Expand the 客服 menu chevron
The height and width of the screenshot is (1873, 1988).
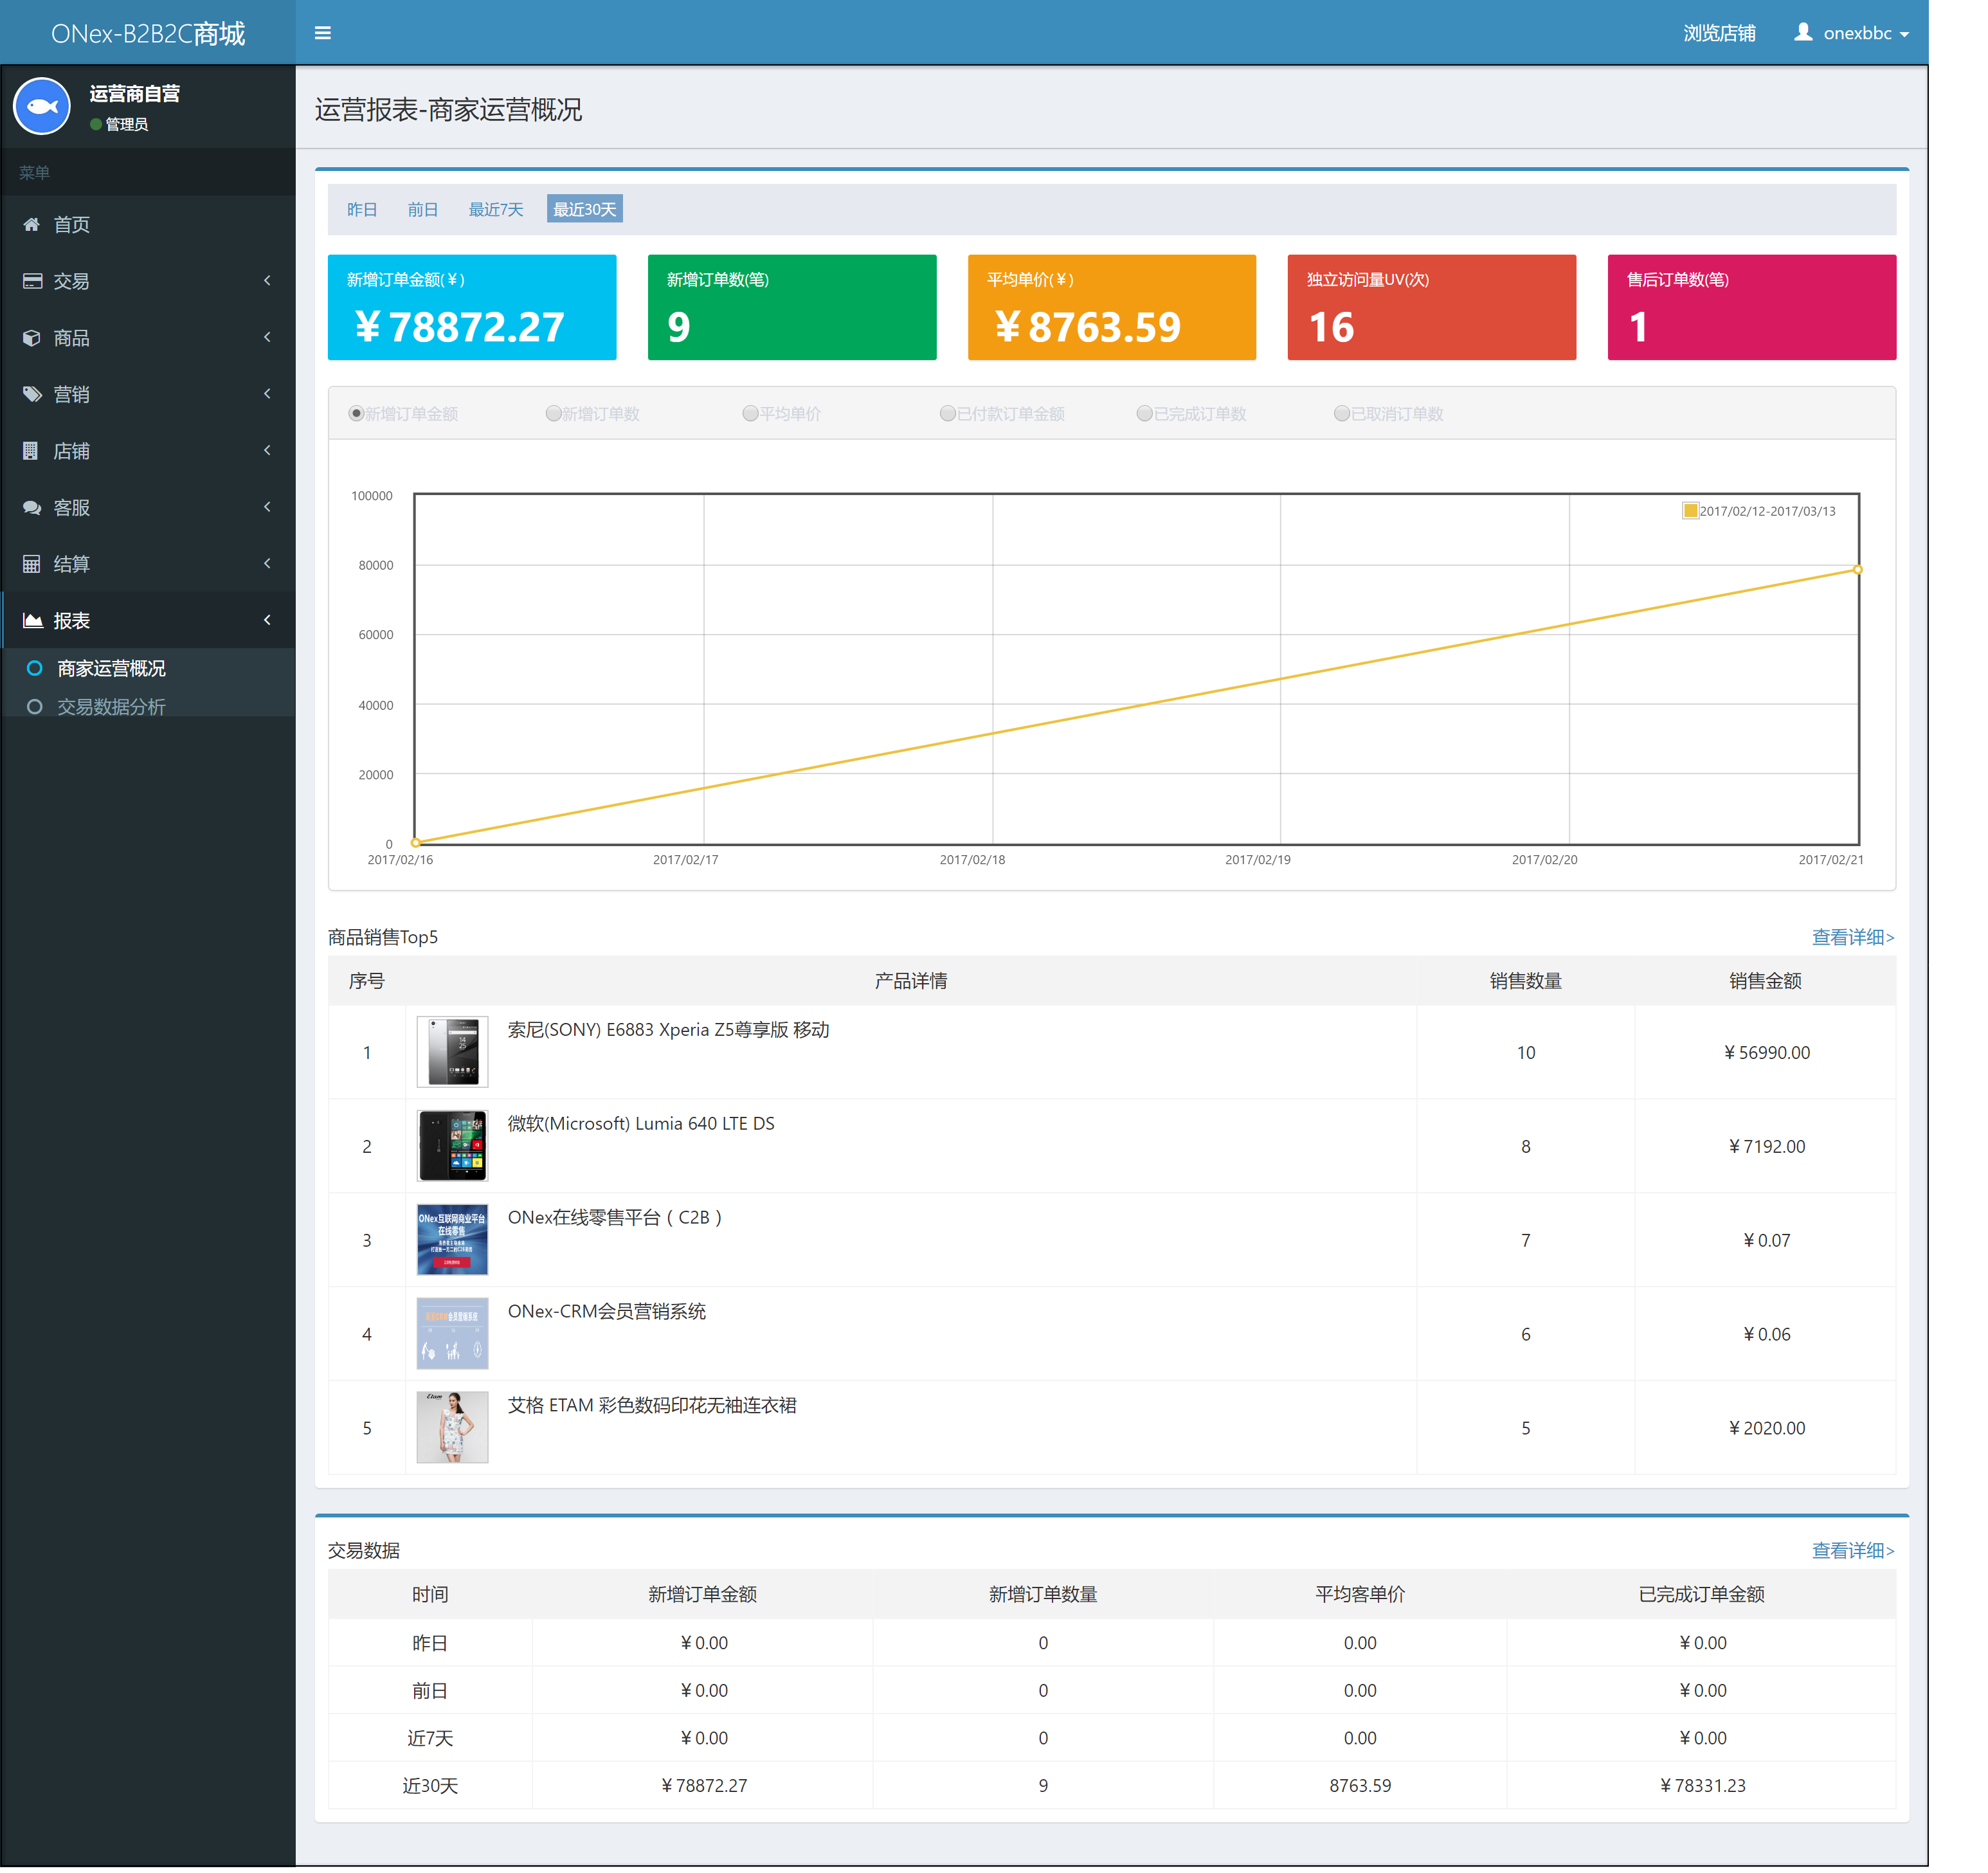coord(267,508)
